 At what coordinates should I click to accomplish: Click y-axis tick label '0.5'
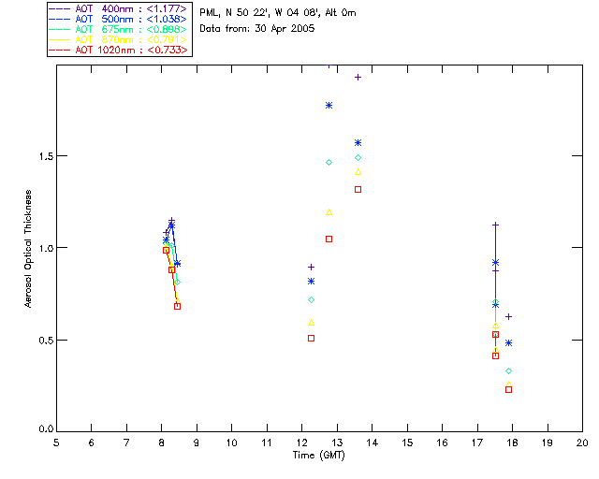pyautogui.click(x=46, y=340)
